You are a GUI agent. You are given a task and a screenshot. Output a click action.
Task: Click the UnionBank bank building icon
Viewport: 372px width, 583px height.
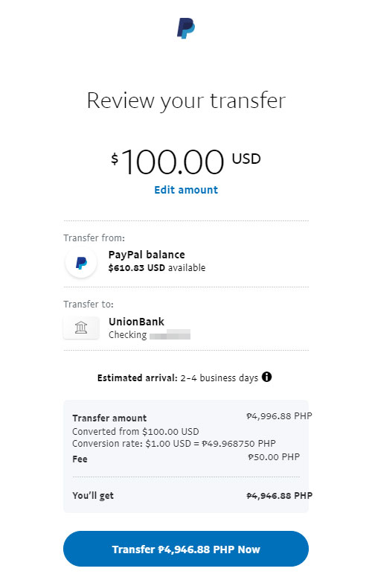point(81,328)
